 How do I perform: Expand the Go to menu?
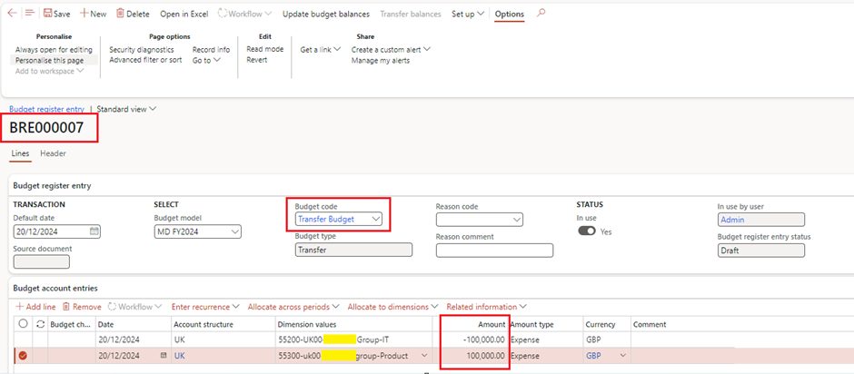[206, 61]
